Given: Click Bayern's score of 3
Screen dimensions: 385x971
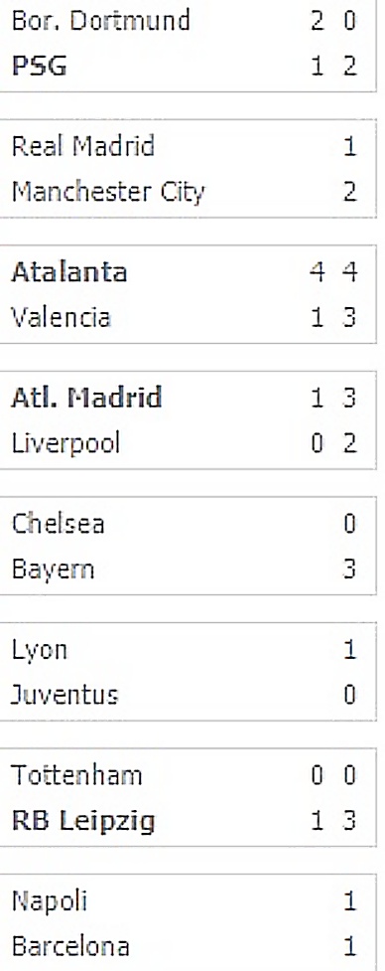Looking at the screenshot, I should tap(350, 569).
